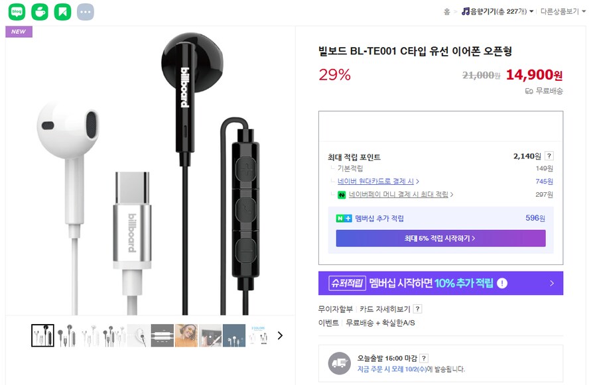Select the second earphone thumbnail
Viewport: 597px width, 385px height.
pyautogui.click(x=66, y=335)
